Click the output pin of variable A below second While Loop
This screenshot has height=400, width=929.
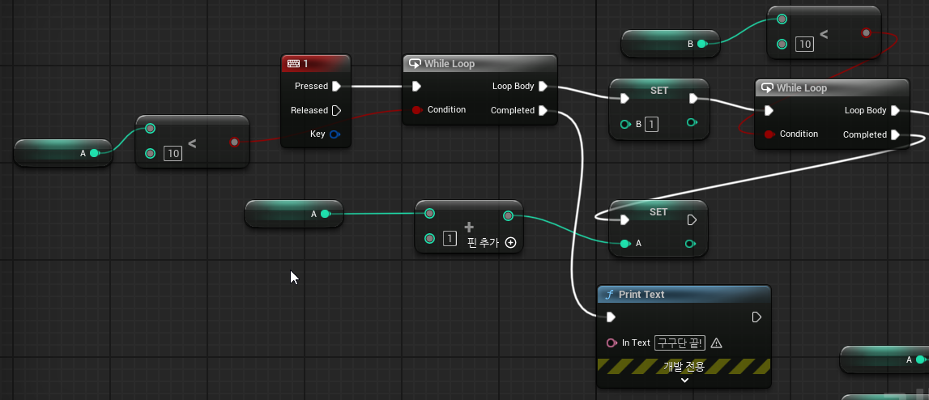click(919, 360)
